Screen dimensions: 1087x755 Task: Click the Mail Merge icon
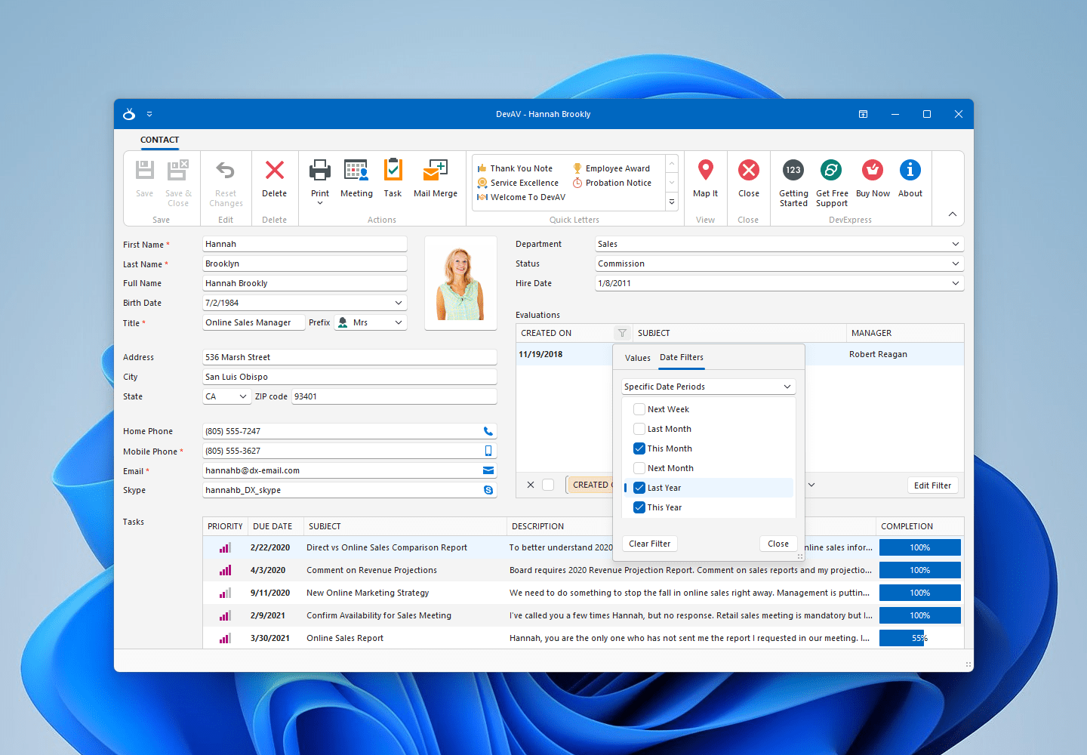435,171
